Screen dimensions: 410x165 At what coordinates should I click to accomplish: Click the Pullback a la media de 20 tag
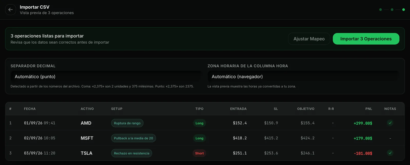pos(134,138)
